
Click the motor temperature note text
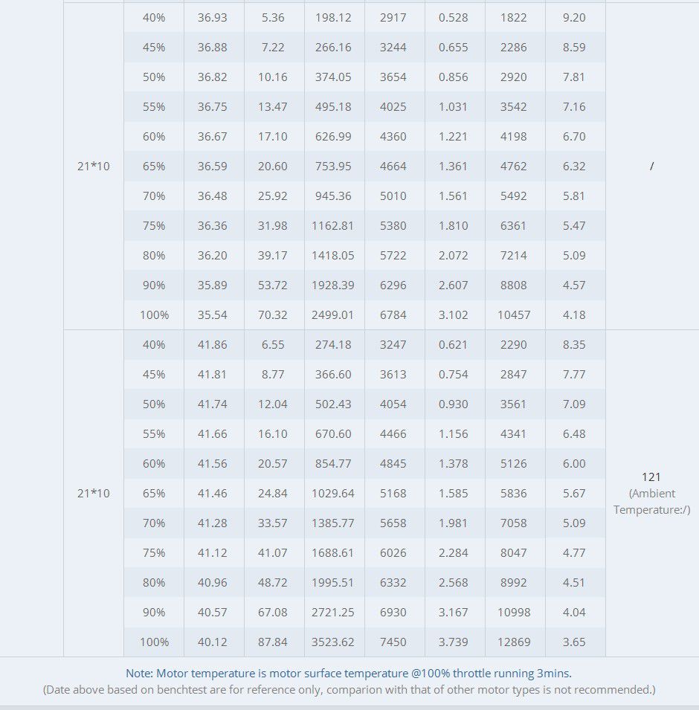click(x=349, y=674)
